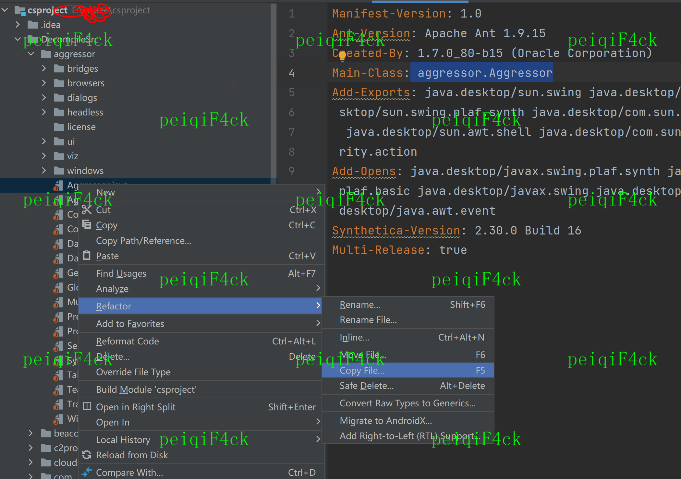Image resolution: width=681 pixels, height=479 pixels.
Task: Expand the windows folder arrow
Action: [44, 171]
